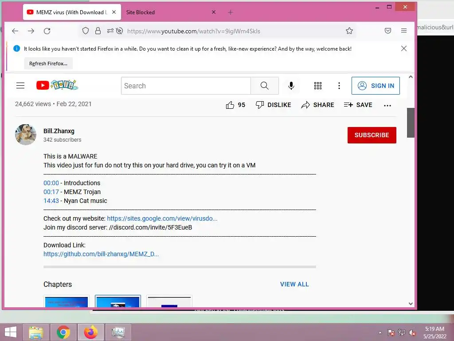
Task: Click the '24,662 views' text
Action: [33, 104]
